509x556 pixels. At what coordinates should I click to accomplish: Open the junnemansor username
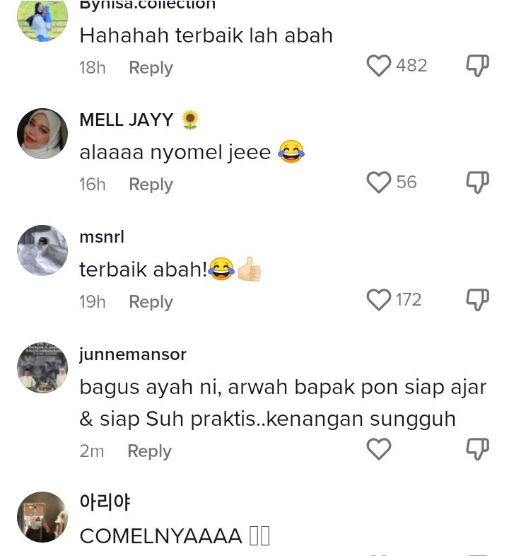(x=133, y=354)
